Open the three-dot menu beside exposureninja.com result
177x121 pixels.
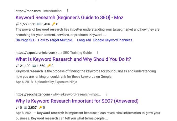point(98,53)
